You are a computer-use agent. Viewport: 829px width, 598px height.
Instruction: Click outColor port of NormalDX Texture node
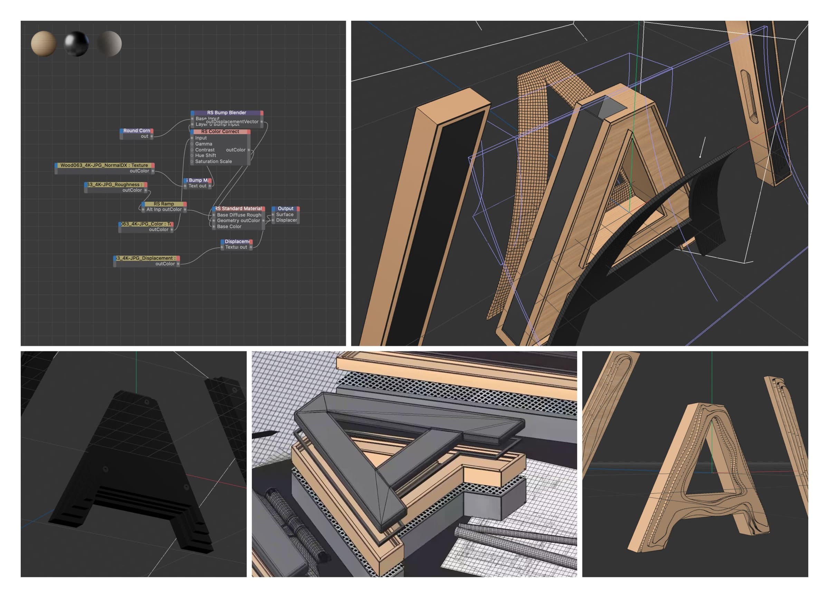coord(152,171)
